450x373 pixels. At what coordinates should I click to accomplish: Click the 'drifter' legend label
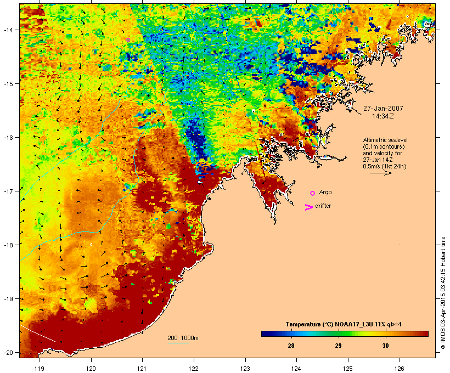click(x=323, y=206)
